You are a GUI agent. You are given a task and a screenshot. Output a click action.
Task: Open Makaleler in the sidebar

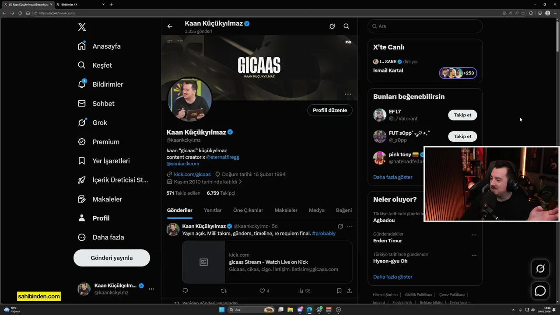pos(100,199)
